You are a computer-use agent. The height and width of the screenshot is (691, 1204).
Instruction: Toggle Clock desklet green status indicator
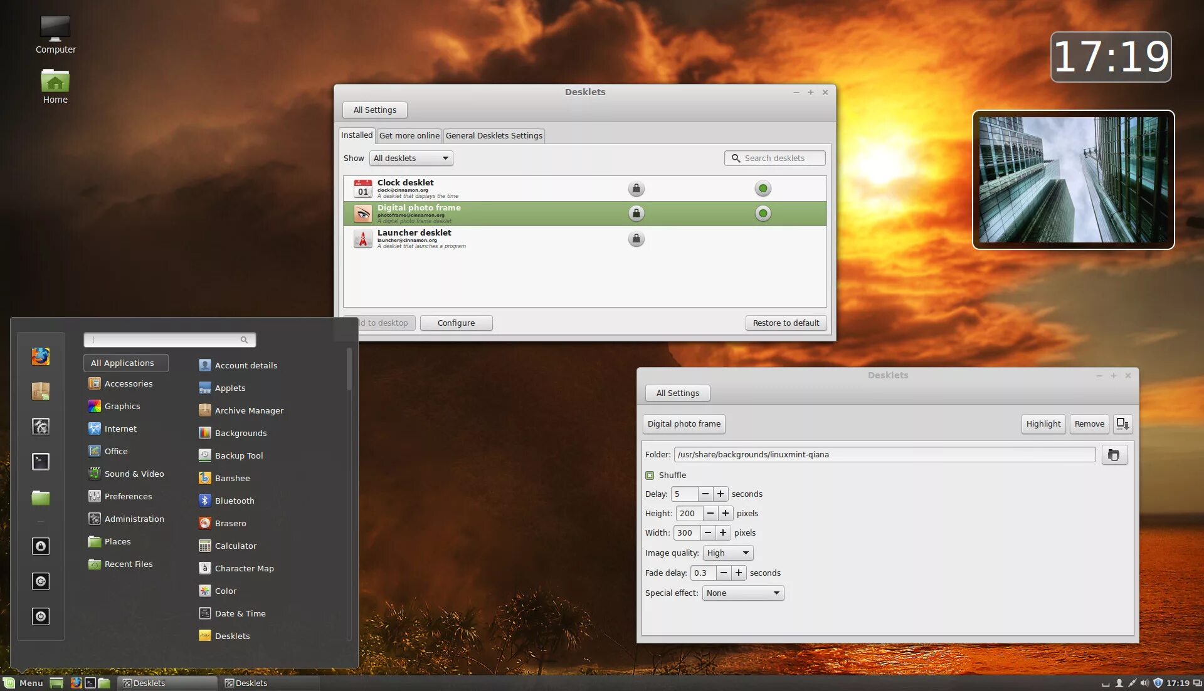coord(763,189)
